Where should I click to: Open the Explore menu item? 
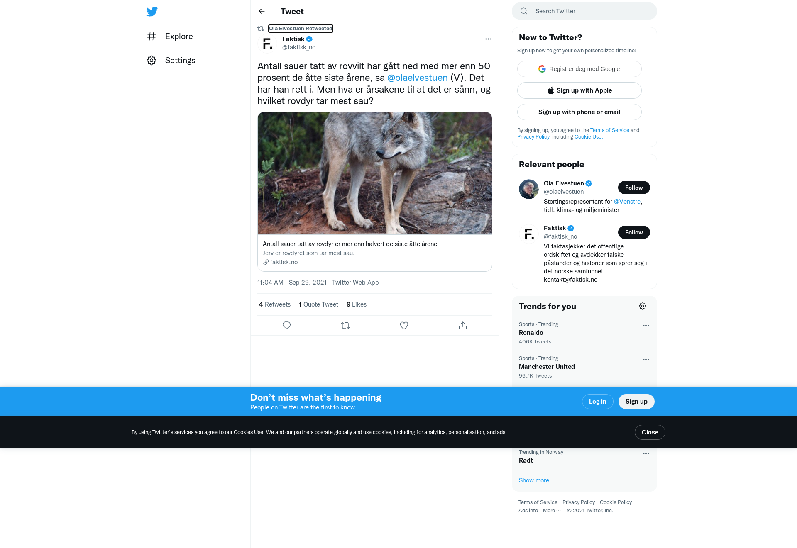(170, 36)
